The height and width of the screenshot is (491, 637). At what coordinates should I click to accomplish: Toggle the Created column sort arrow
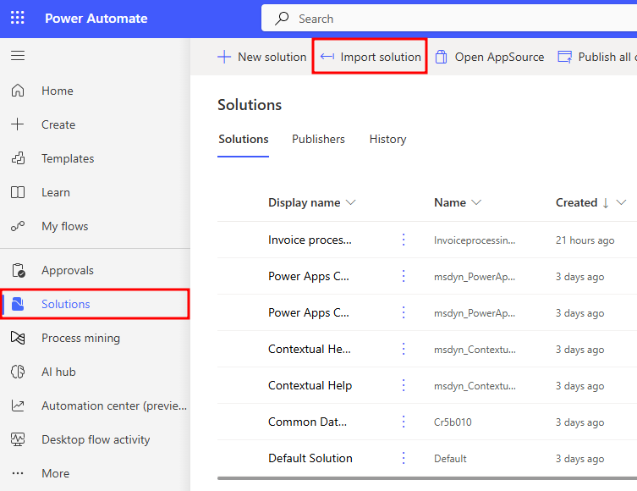[606, 203]
